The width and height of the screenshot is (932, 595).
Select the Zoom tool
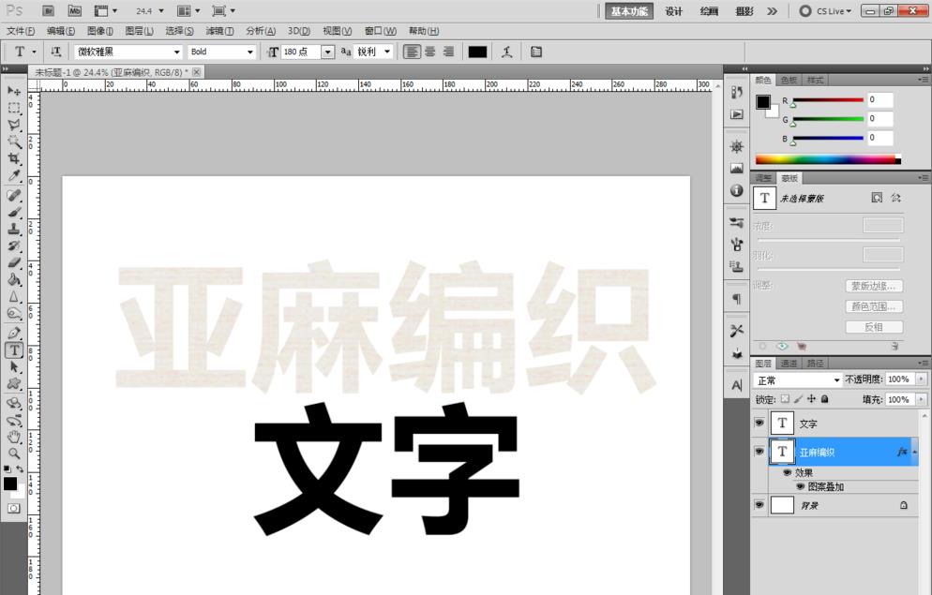(13, 454)
